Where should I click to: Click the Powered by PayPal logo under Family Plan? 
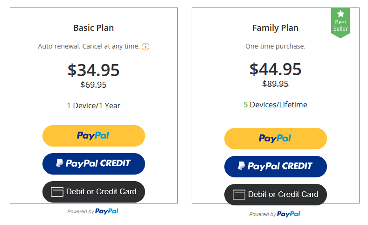pyautogui.click(x=288, y=214)
